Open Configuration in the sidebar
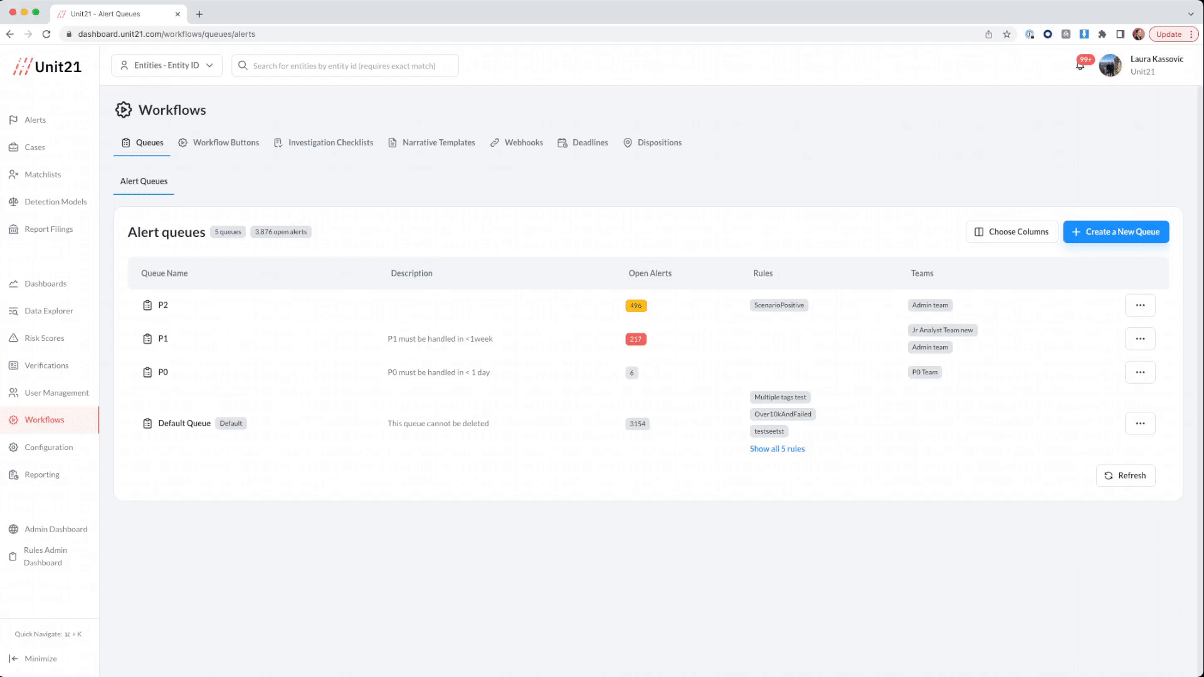This screenshot has width=1204, height=677. pyautogui.click(x=48, y=448)
